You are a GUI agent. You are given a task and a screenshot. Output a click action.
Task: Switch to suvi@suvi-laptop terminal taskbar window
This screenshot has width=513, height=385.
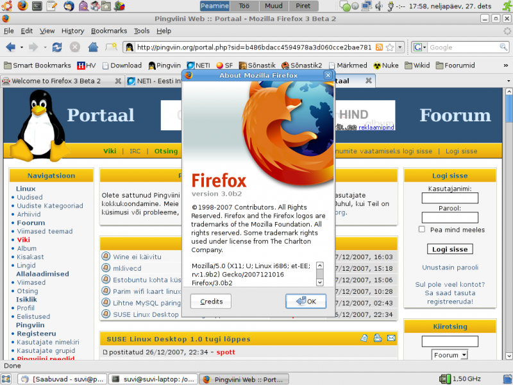[x=153, y=379]
